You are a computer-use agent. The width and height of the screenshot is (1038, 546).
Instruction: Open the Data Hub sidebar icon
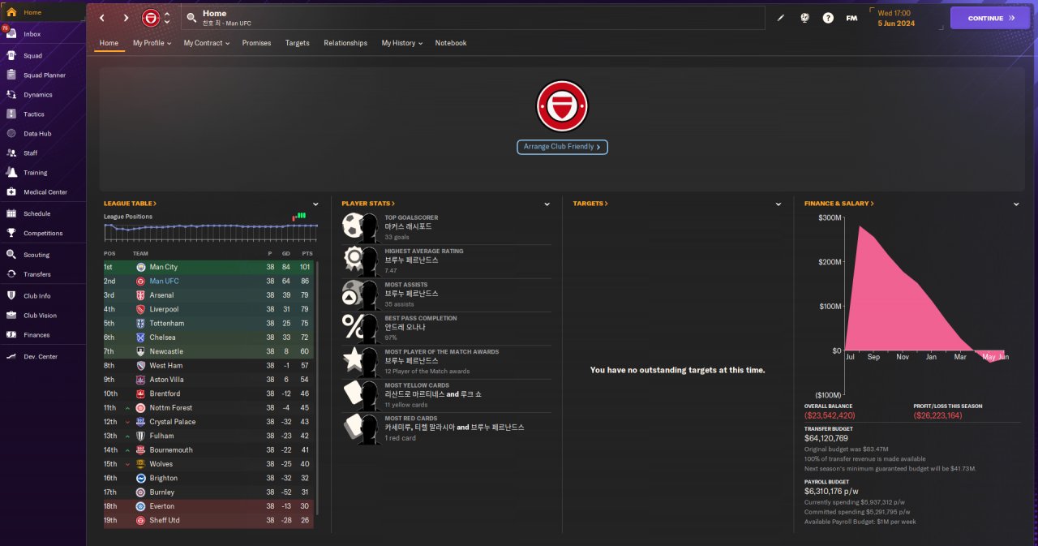[11, 134]
